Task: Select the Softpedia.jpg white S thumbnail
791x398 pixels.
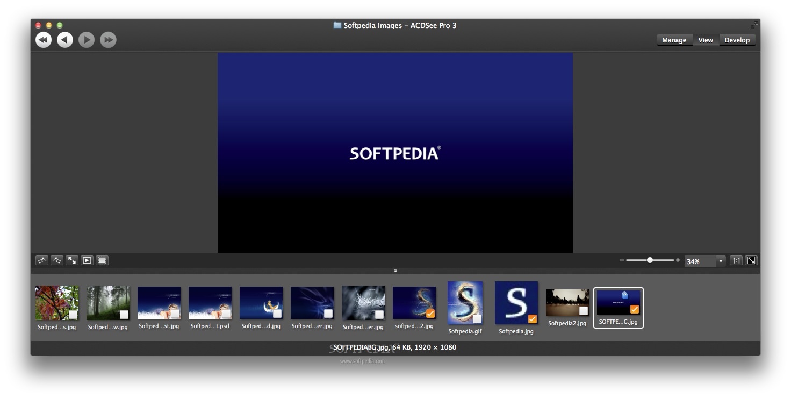Action: [x=516, y=303]
